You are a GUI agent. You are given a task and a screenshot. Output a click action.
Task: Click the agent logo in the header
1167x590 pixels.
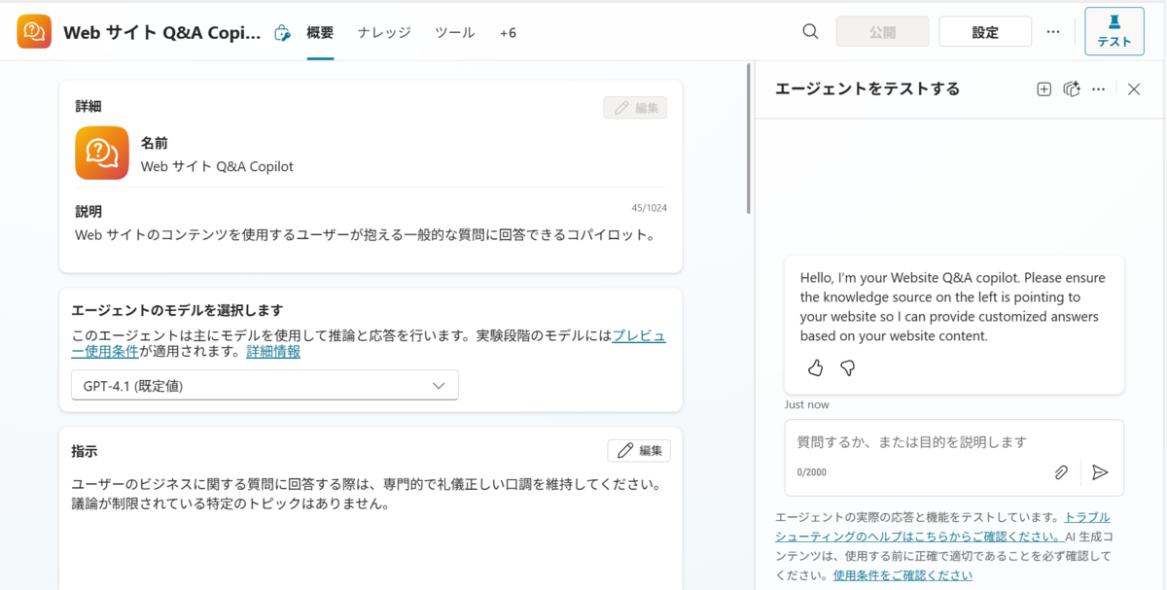point(34,31)
